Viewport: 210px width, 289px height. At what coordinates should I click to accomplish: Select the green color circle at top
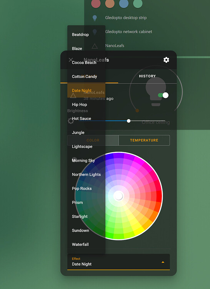[138, 3]
